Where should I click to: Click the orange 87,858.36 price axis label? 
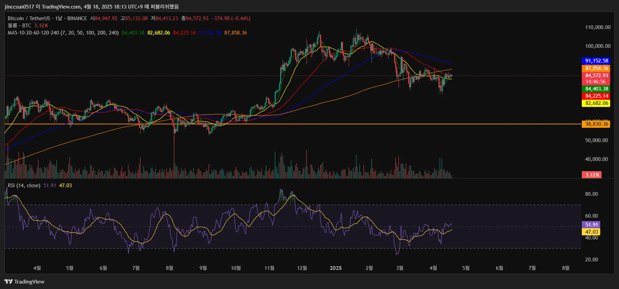596,68
